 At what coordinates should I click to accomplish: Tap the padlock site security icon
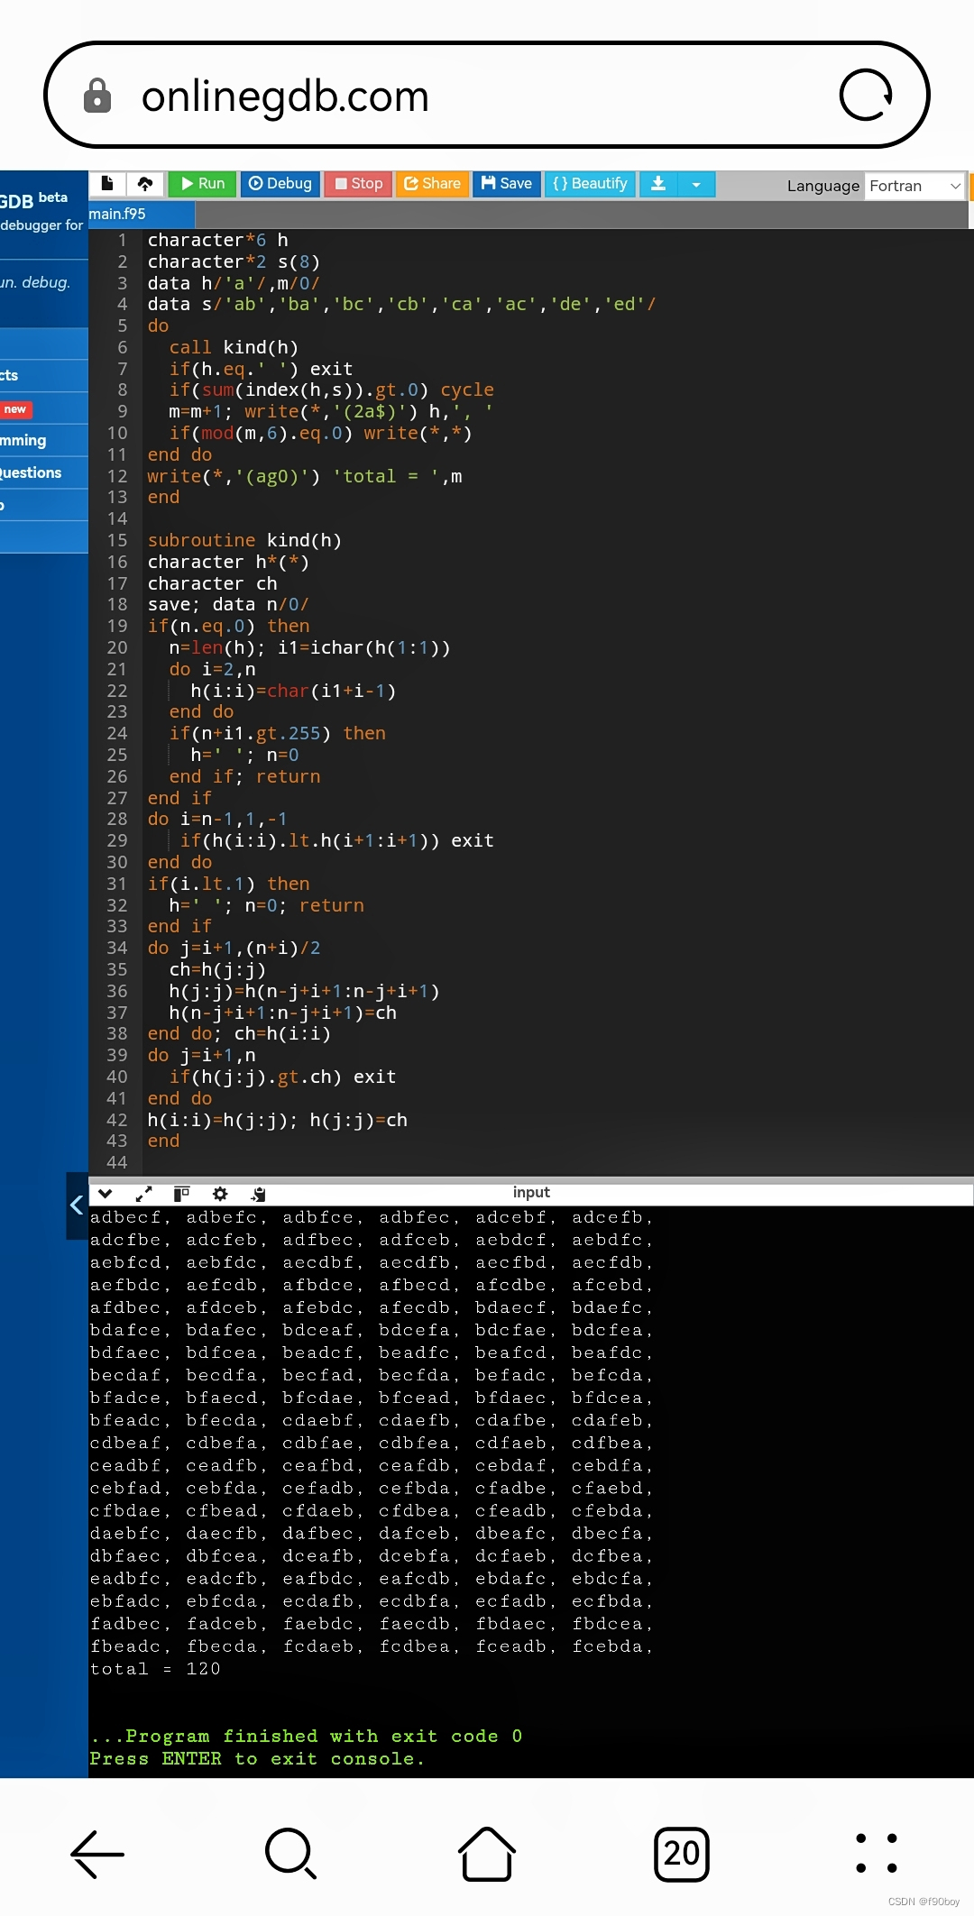point(97,95)
